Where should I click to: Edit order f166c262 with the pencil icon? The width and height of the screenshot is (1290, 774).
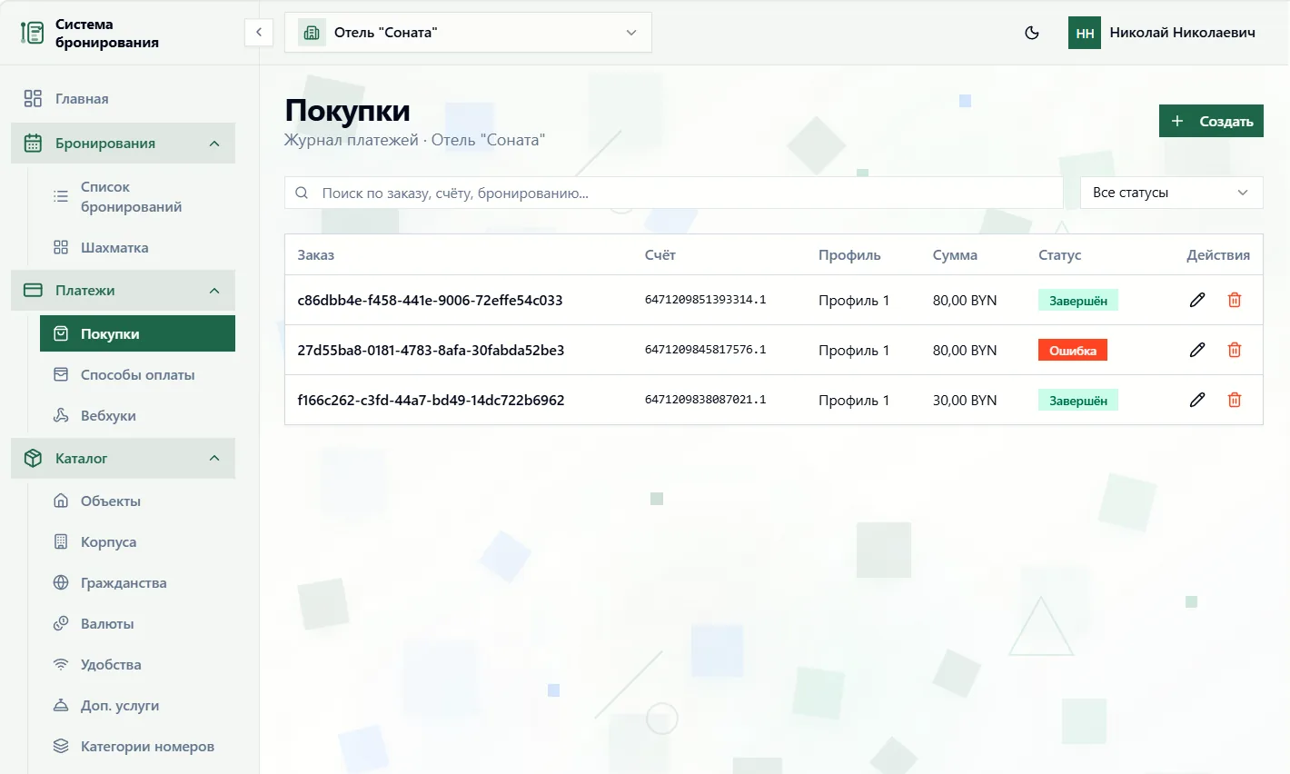(x=1197, y=400)
